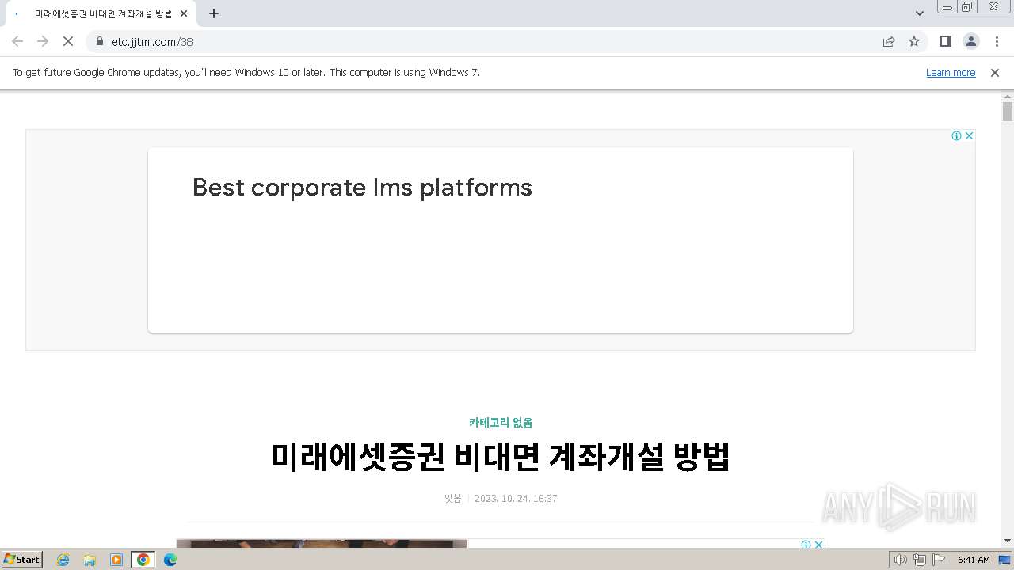Share this page icon

(889, 41)
